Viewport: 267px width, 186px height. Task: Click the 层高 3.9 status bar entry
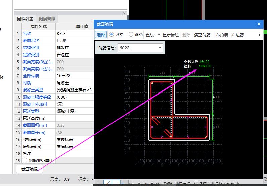coord(60,179)
